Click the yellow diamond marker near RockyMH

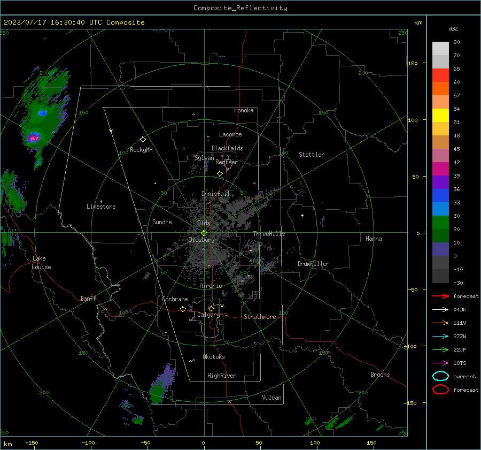click(x=143, y=140)
